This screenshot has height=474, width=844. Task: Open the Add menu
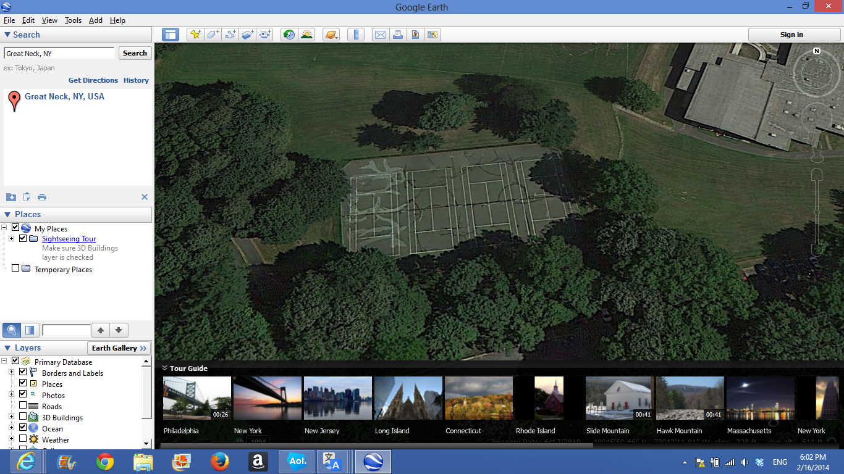pos(95,20)
